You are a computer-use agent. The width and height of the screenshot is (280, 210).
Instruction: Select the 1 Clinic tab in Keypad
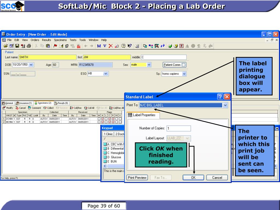(108, 134)
